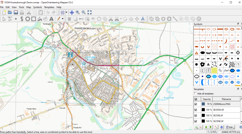Open the Tools menu
This screenshot has height=134, width=242.
(21, 7)
